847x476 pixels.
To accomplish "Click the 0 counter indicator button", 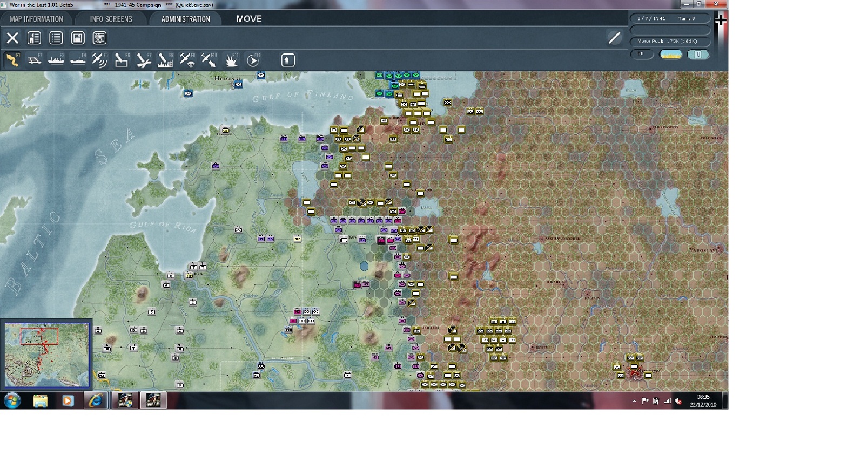I will pyautogui.click(x=698, y=55).
